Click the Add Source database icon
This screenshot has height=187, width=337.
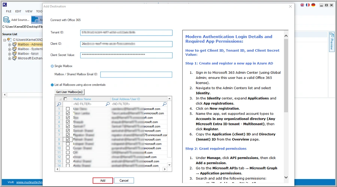6,20
